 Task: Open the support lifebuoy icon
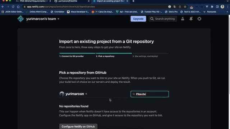[199, 19]
